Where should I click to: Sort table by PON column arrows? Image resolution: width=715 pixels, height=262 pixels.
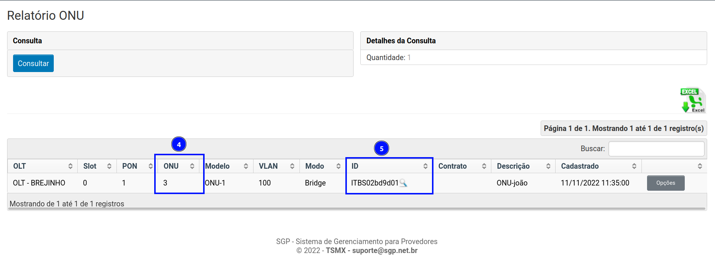(150, 166)
